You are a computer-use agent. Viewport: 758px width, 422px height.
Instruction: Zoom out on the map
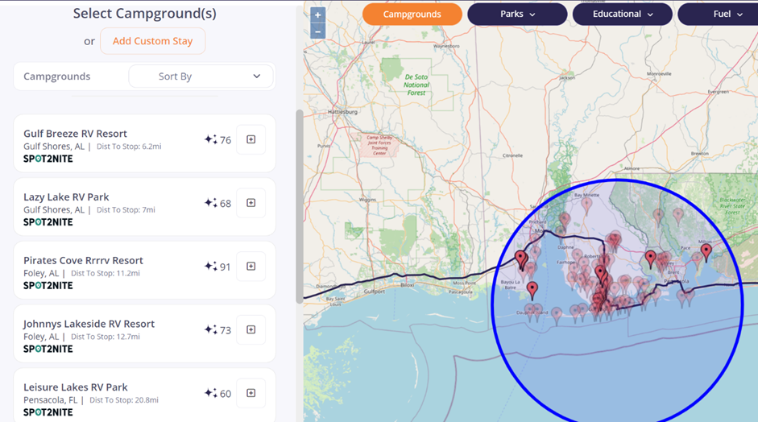tap(317, 31)
